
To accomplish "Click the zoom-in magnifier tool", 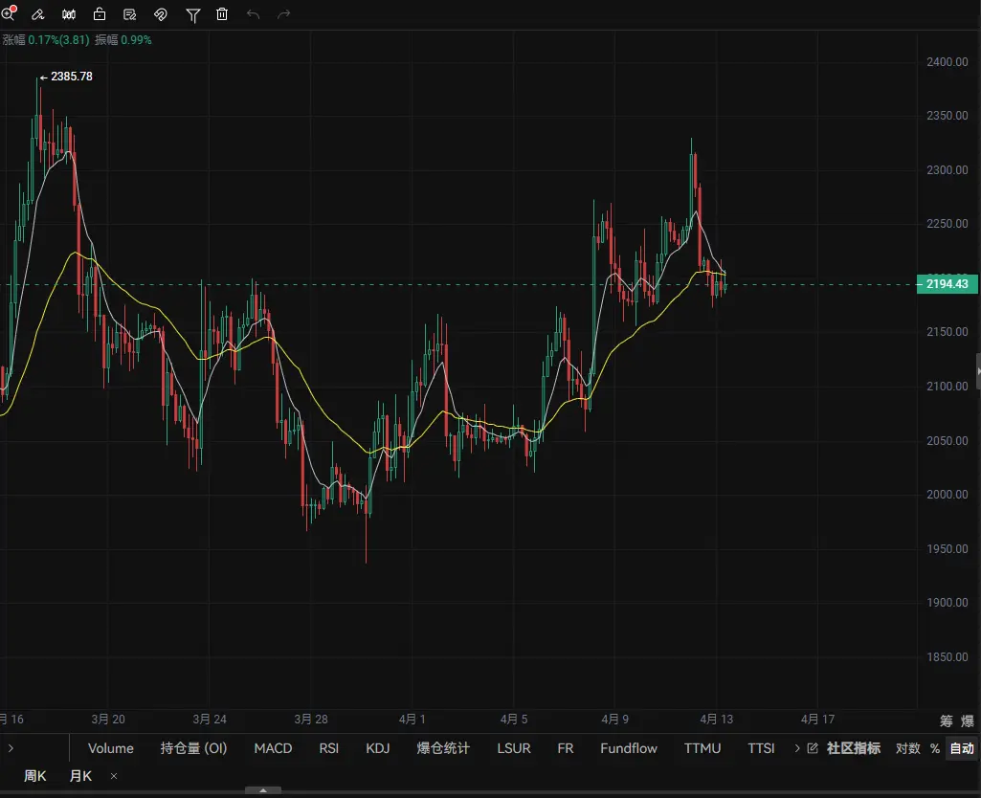I will (9, 14).
